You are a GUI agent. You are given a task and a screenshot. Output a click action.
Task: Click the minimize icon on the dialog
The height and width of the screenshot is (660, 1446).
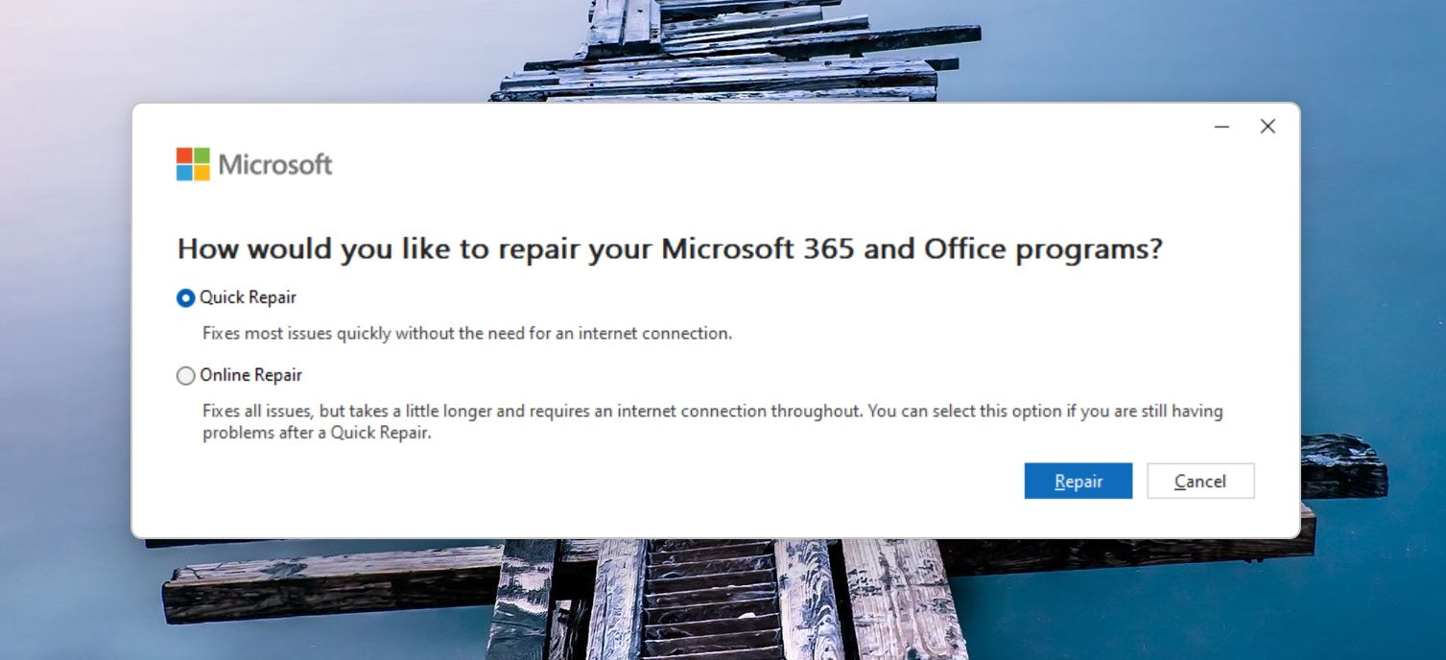[1221, 126]
